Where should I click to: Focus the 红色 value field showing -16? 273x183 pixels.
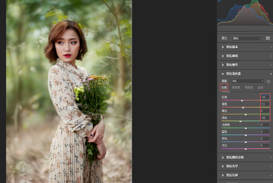click(265, 97)
